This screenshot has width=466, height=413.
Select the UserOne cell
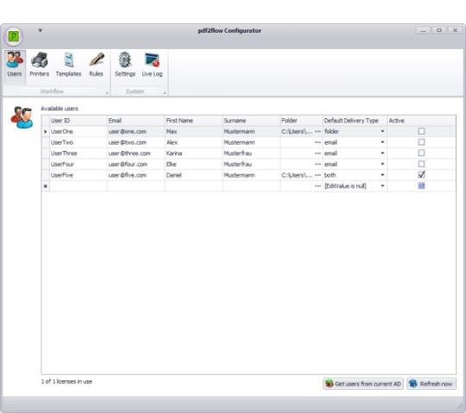click(x=78, y=131)
